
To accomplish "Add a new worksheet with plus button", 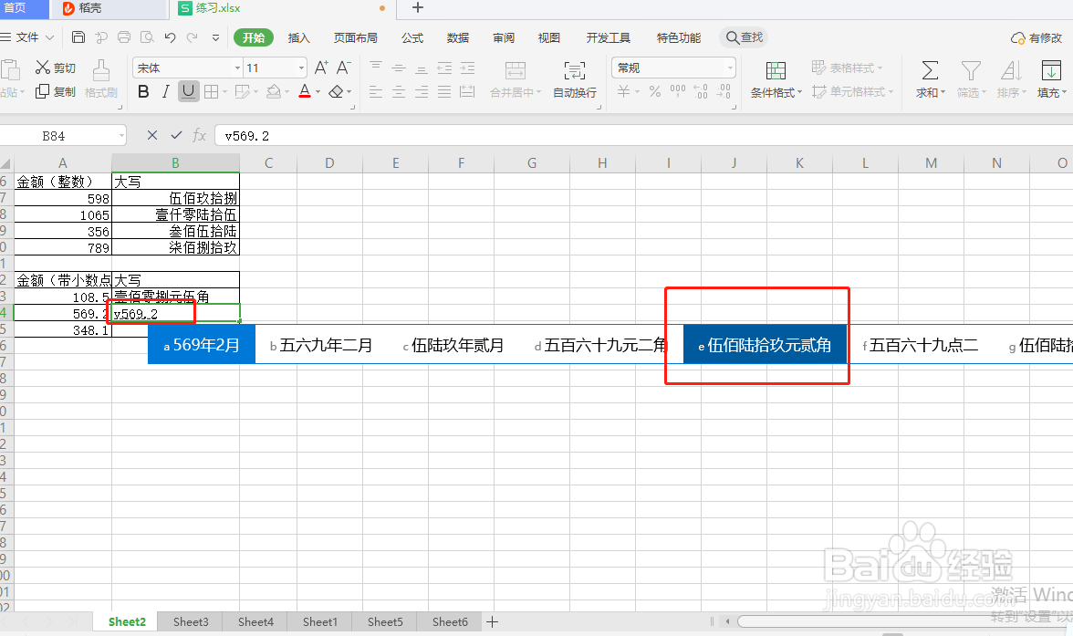I will (492, 621).
